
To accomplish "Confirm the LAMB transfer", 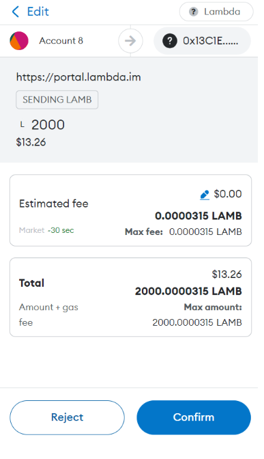I will coord(194,417).
